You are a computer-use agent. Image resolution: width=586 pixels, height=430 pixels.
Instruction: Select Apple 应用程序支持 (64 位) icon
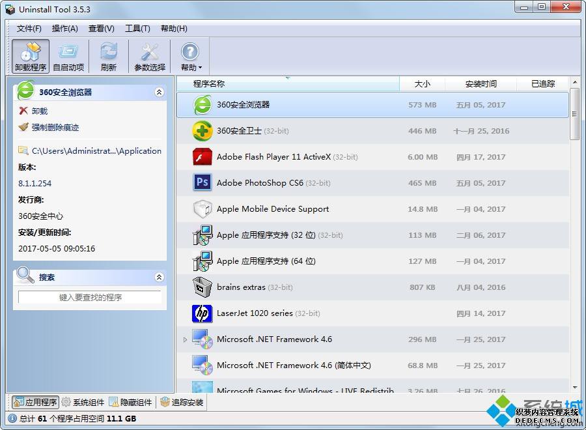[202, 261]
